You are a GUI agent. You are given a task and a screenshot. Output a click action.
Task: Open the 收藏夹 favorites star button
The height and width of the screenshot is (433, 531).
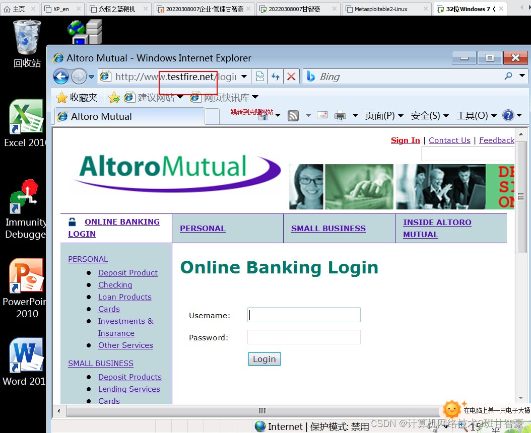77,98
